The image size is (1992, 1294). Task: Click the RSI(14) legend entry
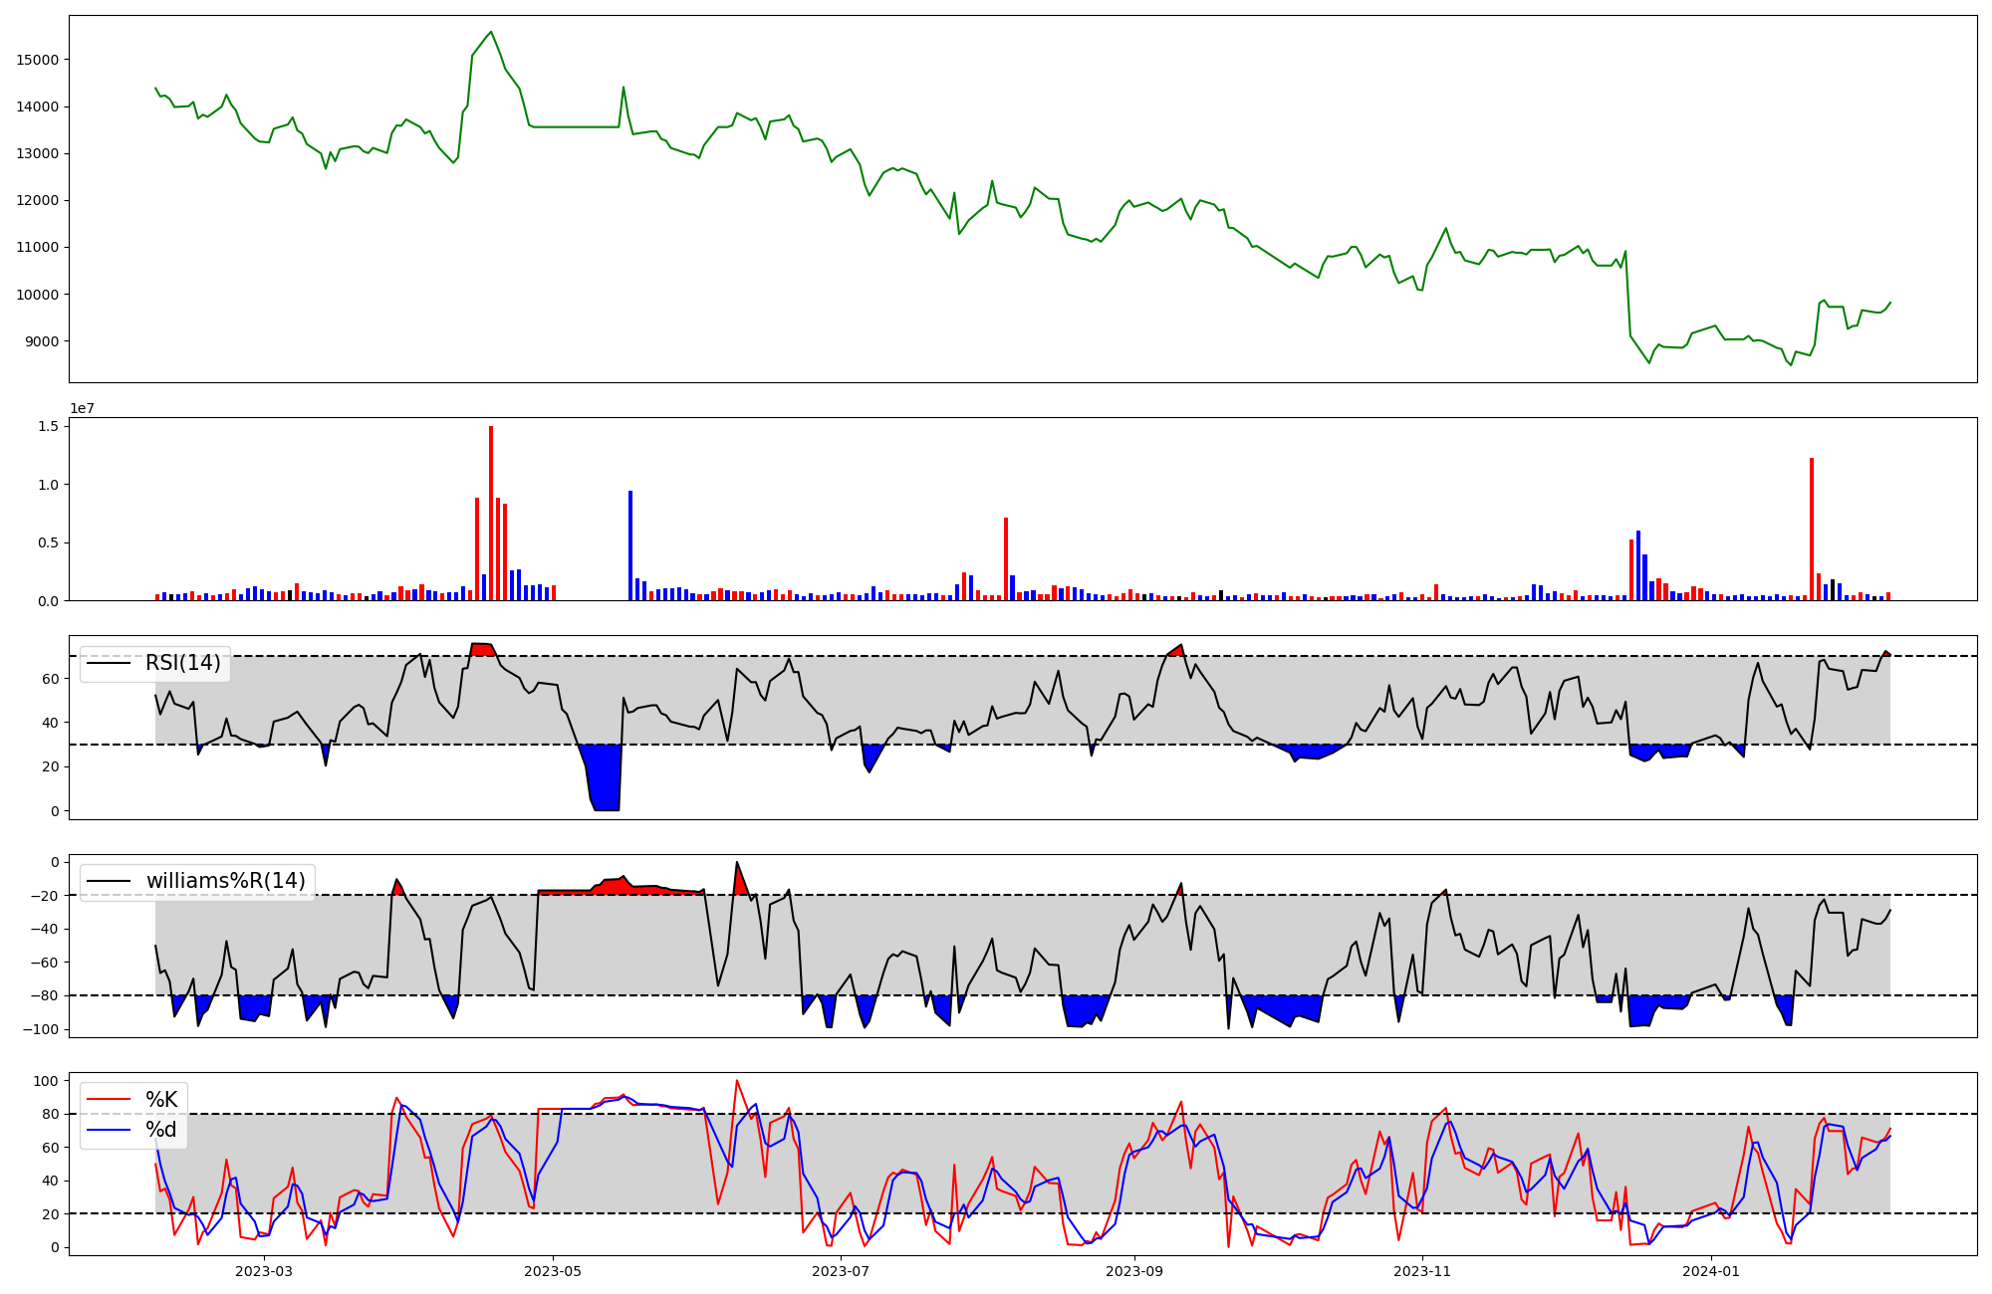182,663
